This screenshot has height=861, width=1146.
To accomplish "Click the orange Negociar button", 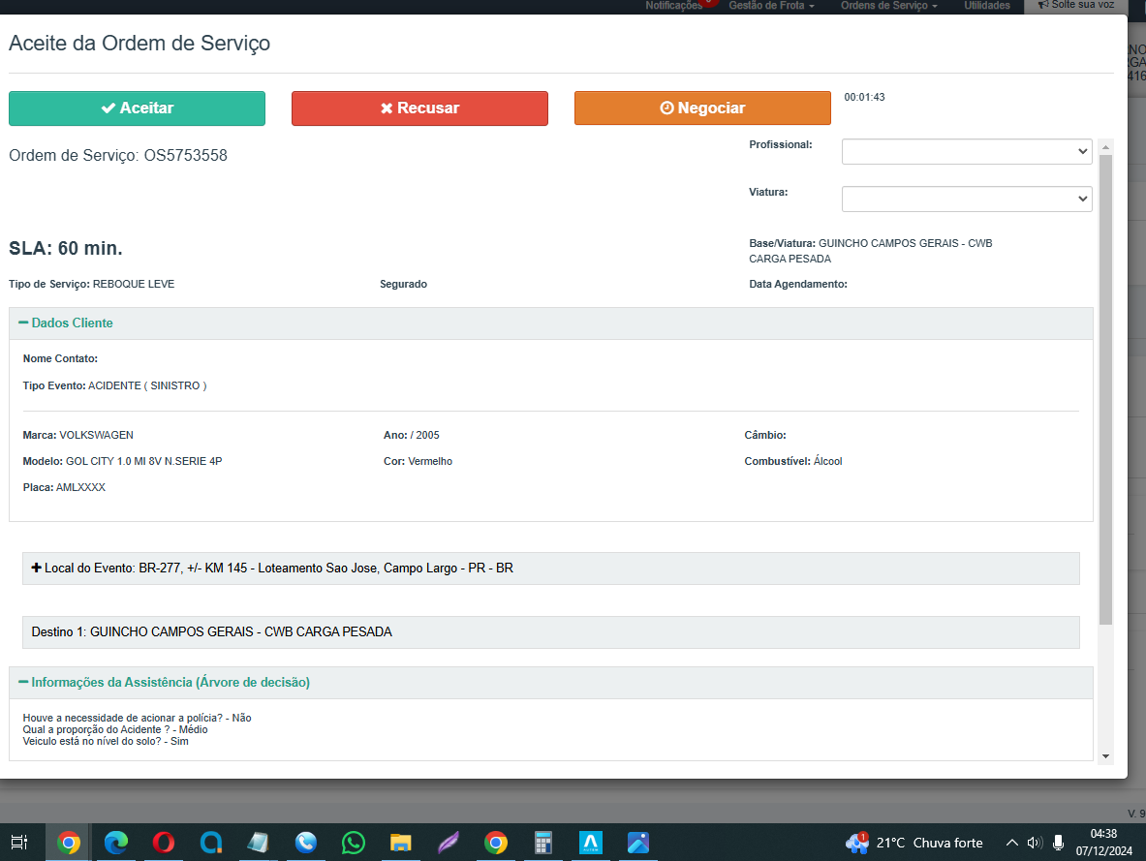I will click(702, 108).
